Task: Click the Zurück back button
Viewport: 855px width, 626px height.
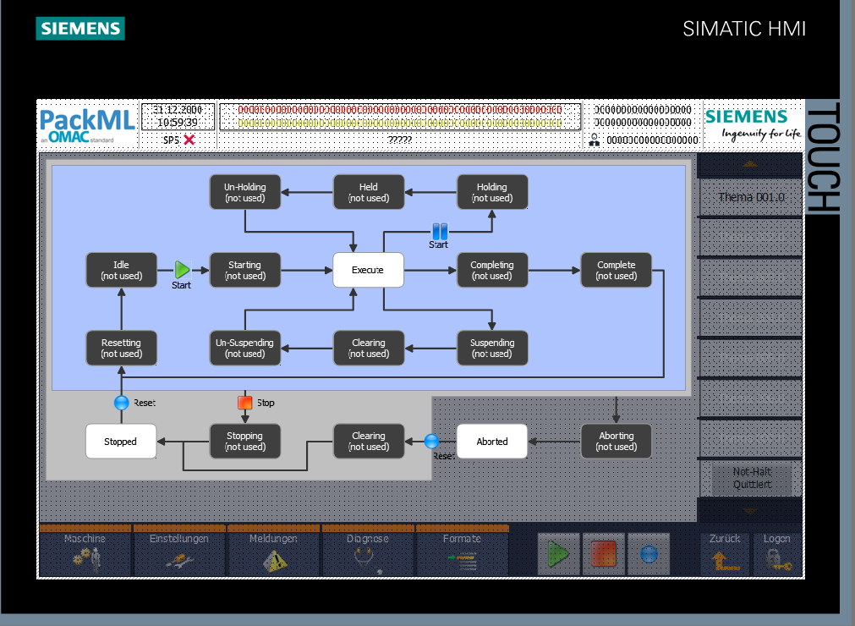Action: (725, 552)
